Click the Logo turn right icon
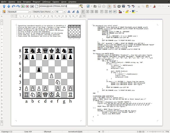Image resolution: width=170 pixels, height=133 pixels. point(18,6)
